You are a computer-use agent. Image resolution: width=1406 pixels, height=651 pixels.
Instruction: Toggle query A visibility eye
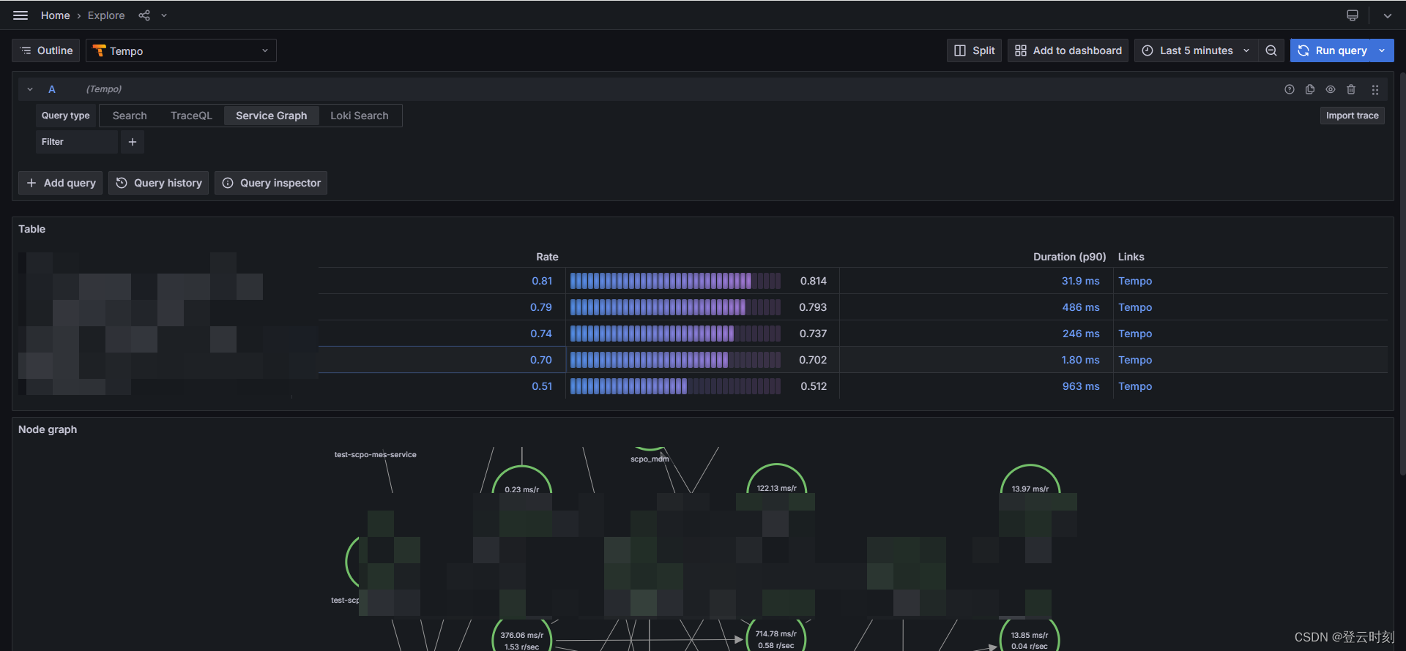click(1331, 89)
